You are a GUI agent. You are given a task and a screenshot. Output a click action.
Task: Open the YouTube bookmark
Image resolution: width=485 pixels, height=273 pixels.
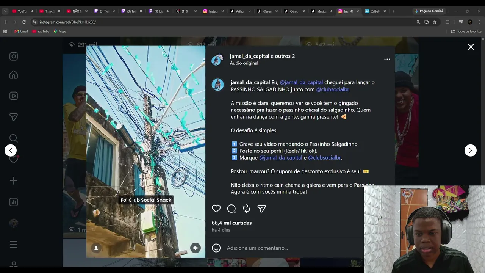[41, 31]
